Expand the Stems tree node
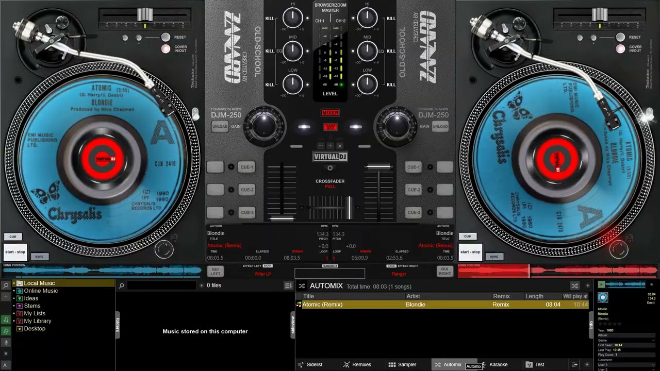Screen dimensions: 660x371 pos(14,306)
